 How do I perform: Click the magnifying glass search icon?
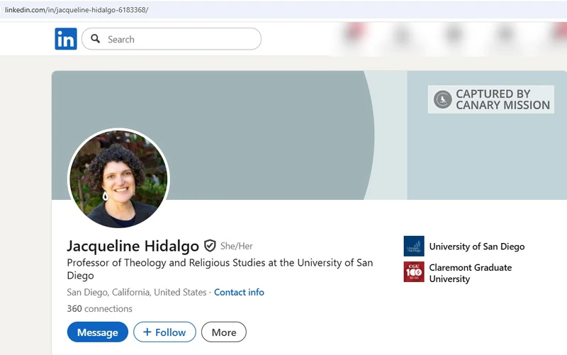click(96, 39)
